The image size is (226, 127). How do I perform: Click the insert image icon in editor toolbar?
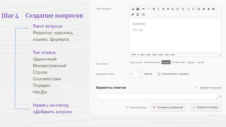pos(133,9)
